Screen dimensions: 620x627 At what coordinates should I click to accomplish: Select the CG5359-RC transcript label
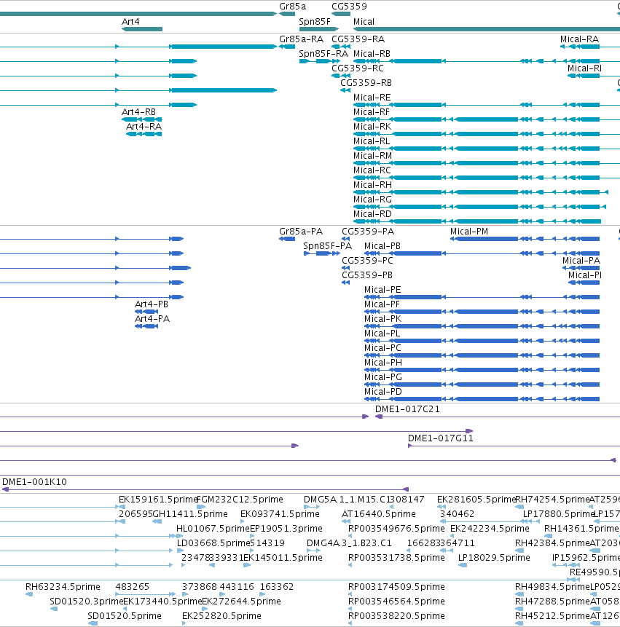pos(358,68)
